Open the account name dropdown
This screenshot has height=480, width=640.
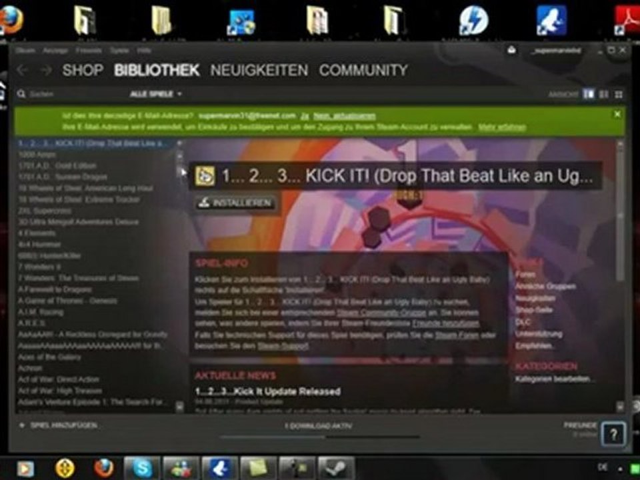tap(556, 51)
